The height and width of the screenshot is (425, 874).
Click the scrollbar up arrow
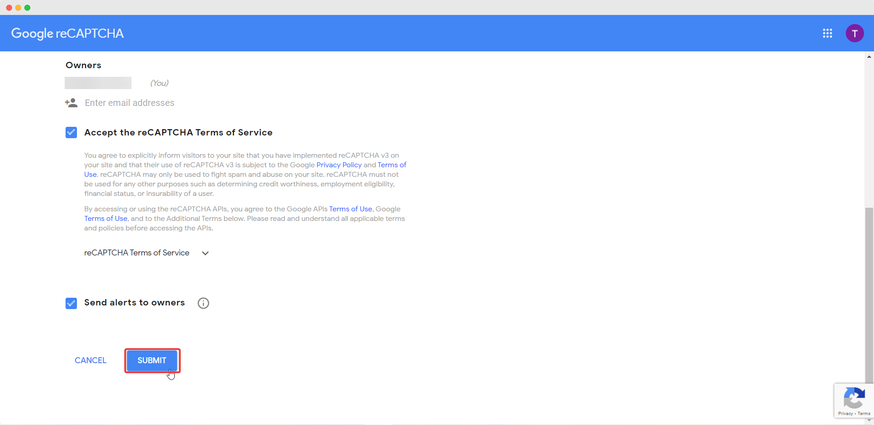tap(869, 57)
